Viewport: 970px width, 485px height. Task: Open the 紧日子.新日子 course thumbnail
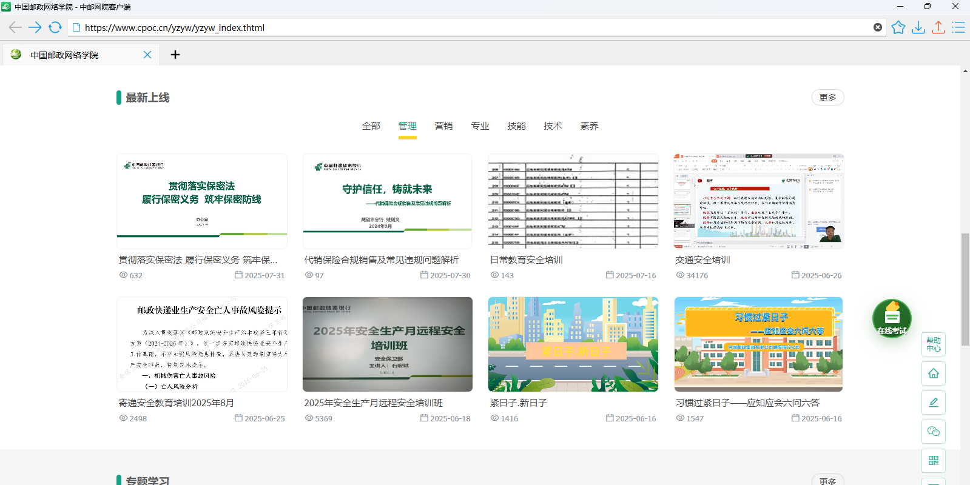(x=573, y=344)
